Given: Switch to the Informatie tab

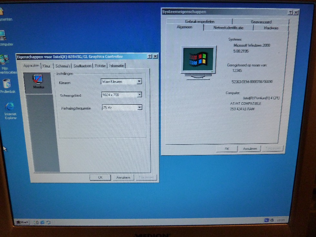Looking at the screenshot, I should pos(116,66).
